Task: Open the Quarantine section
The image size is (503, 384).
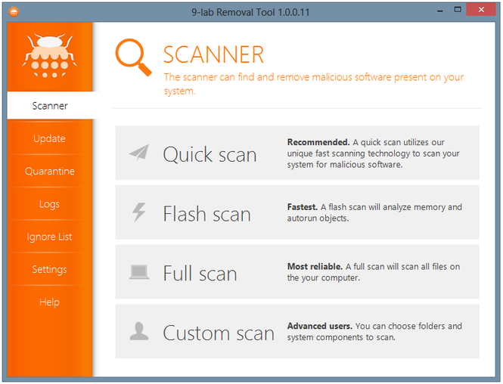Action: click(x=50, y=171)
